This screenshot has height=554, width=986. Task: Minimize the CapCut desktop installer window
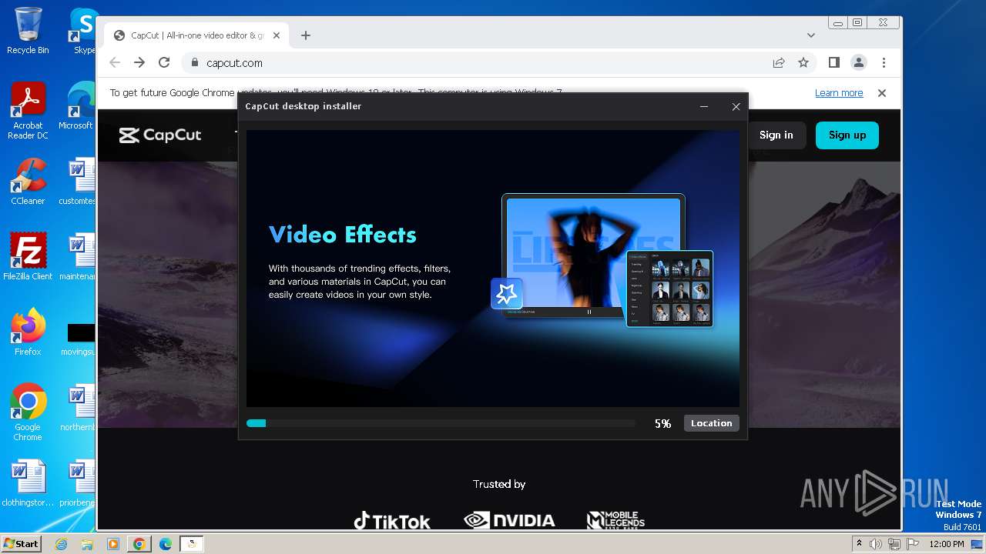point(704,107)
